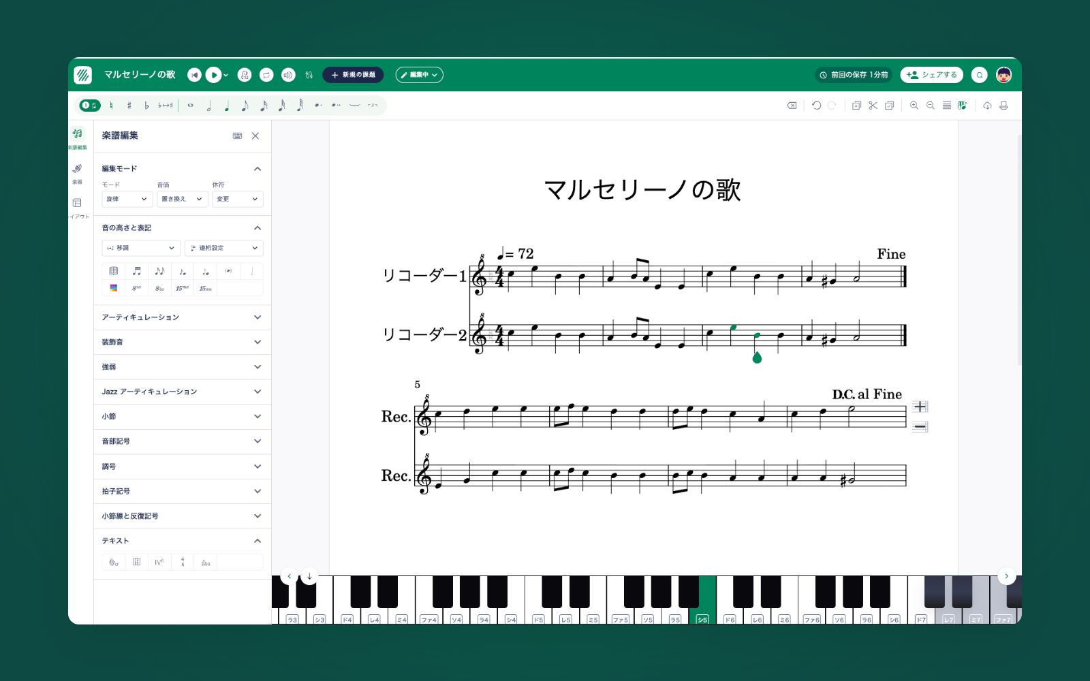
Task: Cut selection with scissors icon
Action: pyautogui.click(x=873, y=106)
